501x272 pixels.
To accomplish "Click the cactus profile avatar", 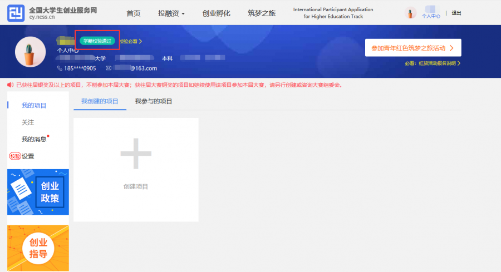I will tap(30, 52).
